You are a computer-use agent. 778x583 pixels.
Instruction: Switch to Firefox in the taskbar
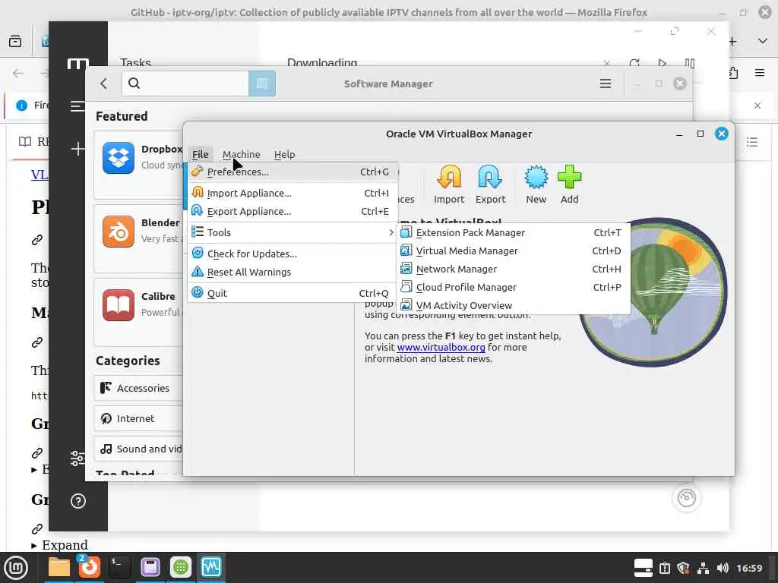(90, 567)
